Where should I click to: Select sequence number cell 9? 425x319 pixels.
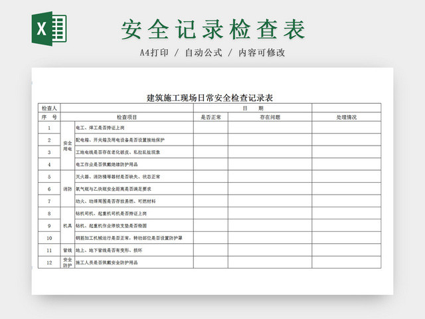[49, 226]
